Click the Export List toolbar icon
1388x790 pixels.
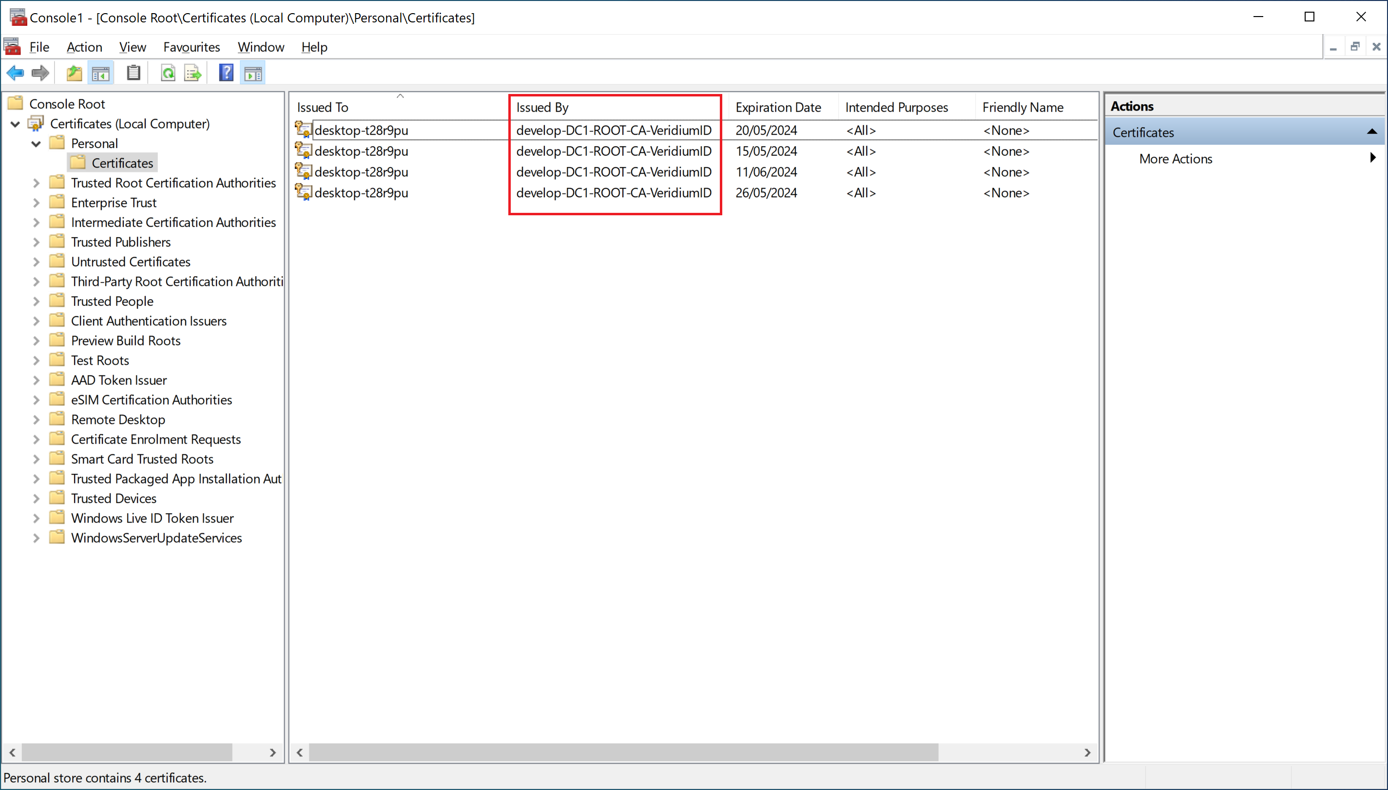[x=193, y=73]
